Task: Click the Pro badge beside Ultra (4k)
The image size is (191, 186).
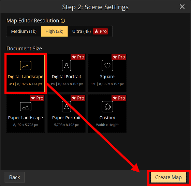Action: pos(101,31)
